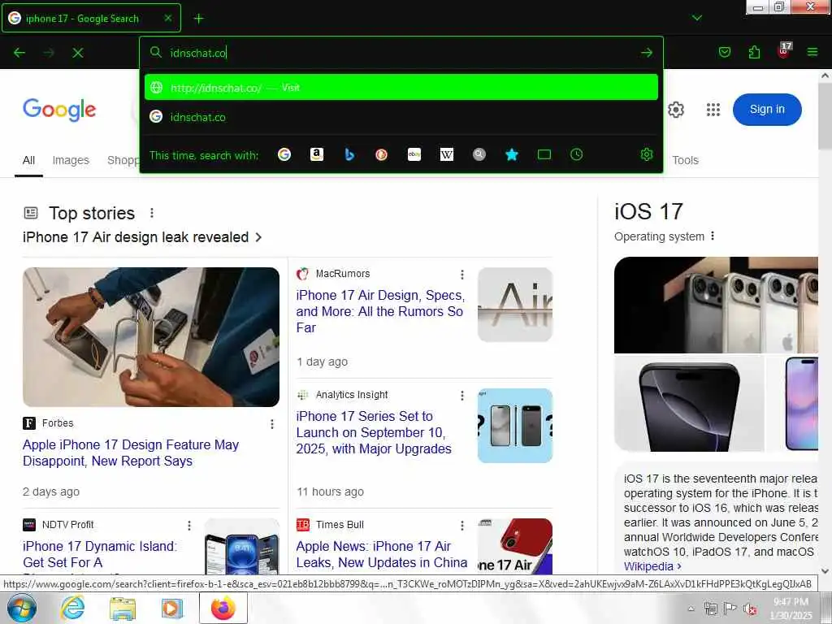Search this time with Wikipedia icon

(447, 154)
